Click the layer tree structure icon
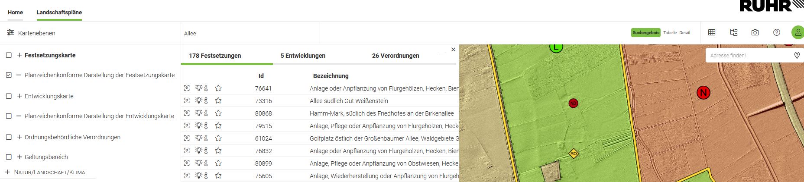Viewport: 804px width, 182px height. point(733,32)
